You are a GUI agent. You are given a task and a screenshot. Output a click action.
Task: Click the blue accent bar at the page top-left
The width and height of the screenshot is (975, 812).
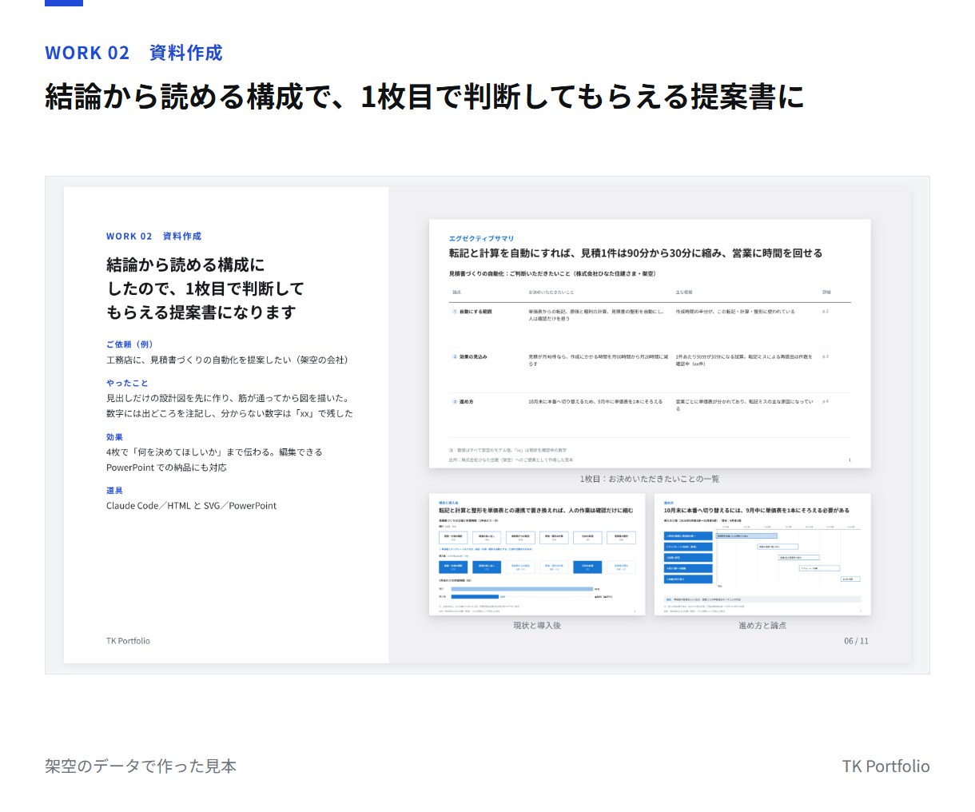coord(64,3)
